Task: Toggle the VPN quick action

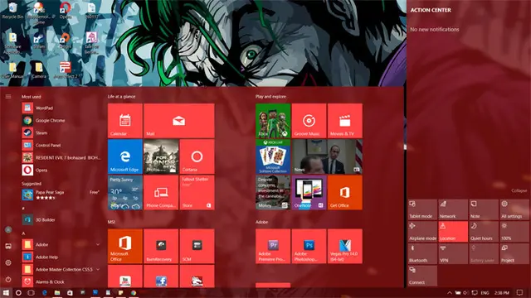Action: point(453,253)
